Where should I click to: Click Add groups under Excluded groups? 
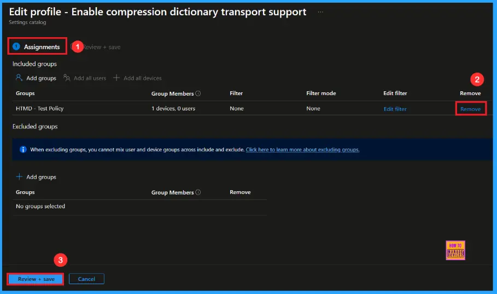[x=41, y=177]
